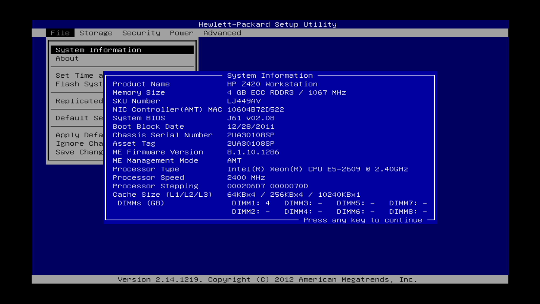This screenshot has width=540, height=304.
Task: Click the Boot Block Date label
Action: tap(148, 127)
